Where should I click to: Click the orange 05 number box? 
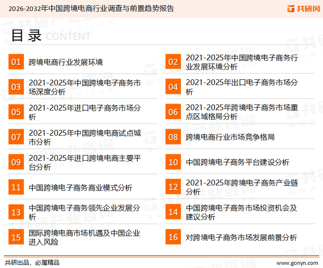(16, 112)
